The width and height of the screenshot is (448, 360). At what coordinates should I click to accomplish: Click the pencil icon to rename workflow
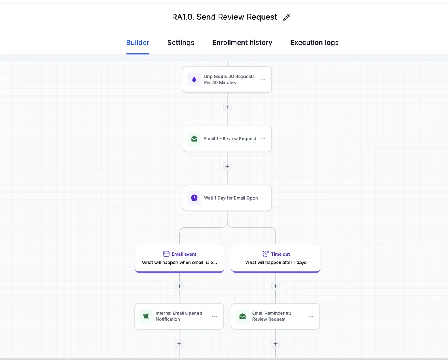point(287,17)
